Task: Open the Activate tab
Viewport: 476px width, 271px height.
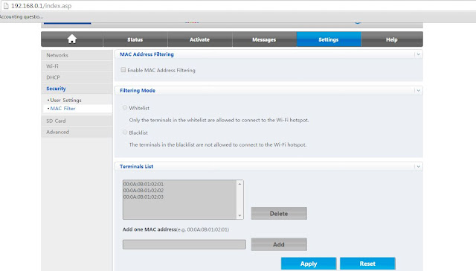Action: pos(200,39)
